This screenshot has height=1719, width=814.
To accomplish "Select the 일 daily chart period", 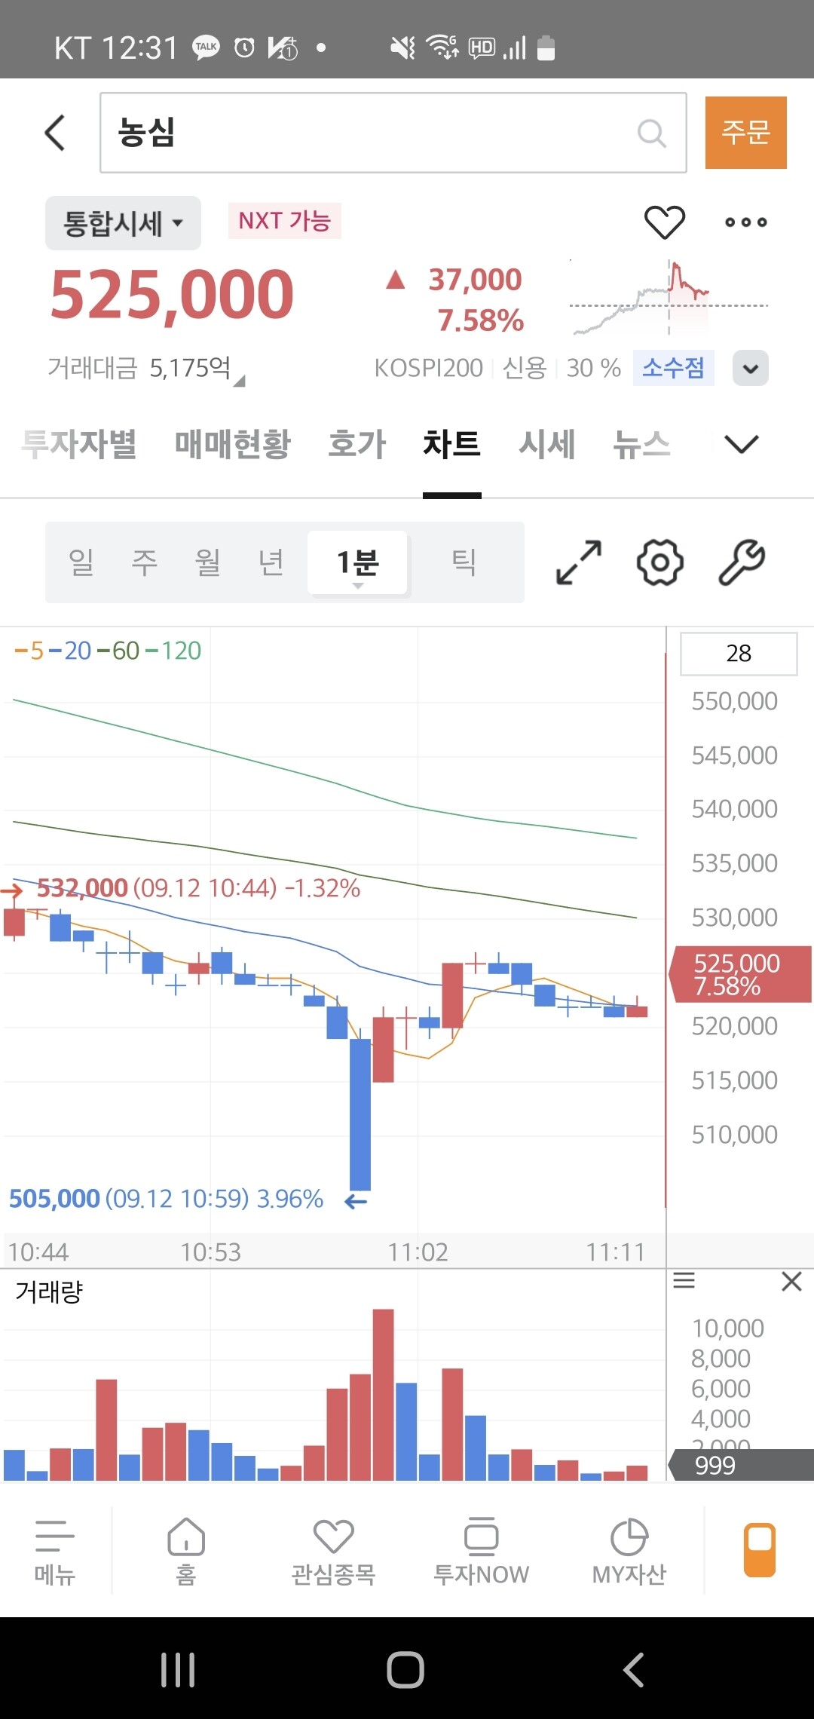I will point(81,562).
